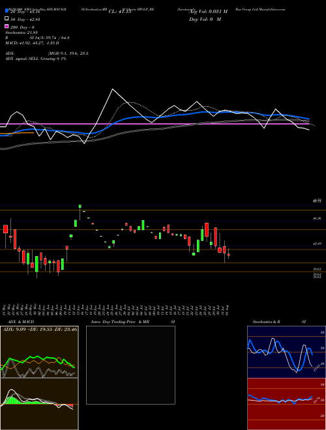Select the '20 Day = 43.16' legend text

coord(25,12)
